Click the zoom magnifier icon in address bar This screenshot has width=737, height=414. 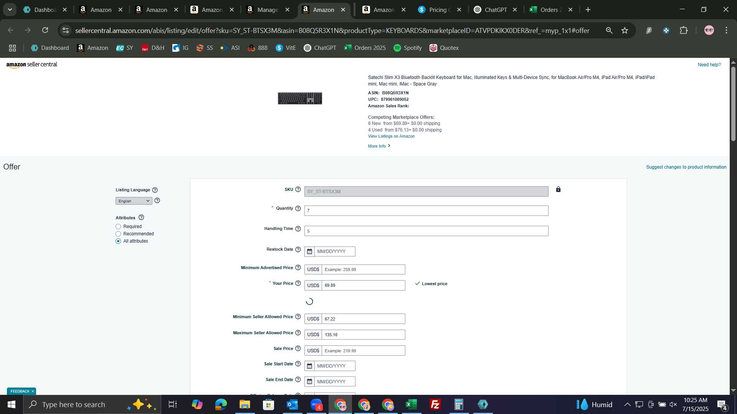tap(609, 30)
